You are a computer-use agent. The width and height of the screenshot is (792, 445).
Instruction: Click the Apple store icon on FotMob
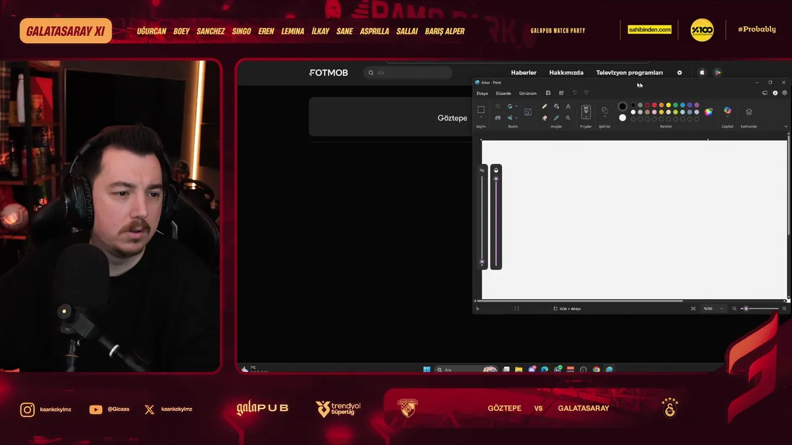pos(702,72)
